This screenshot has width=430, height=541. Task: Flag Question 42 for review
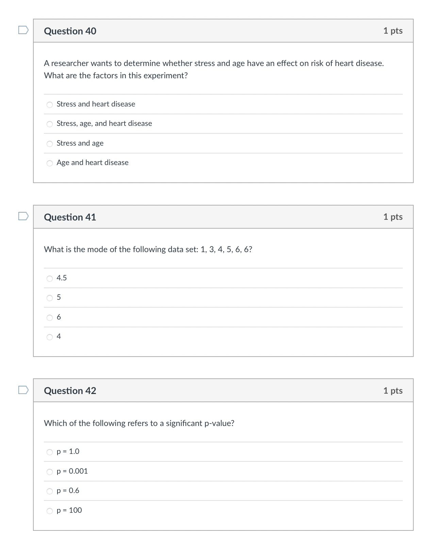click(x=23, y=390)
